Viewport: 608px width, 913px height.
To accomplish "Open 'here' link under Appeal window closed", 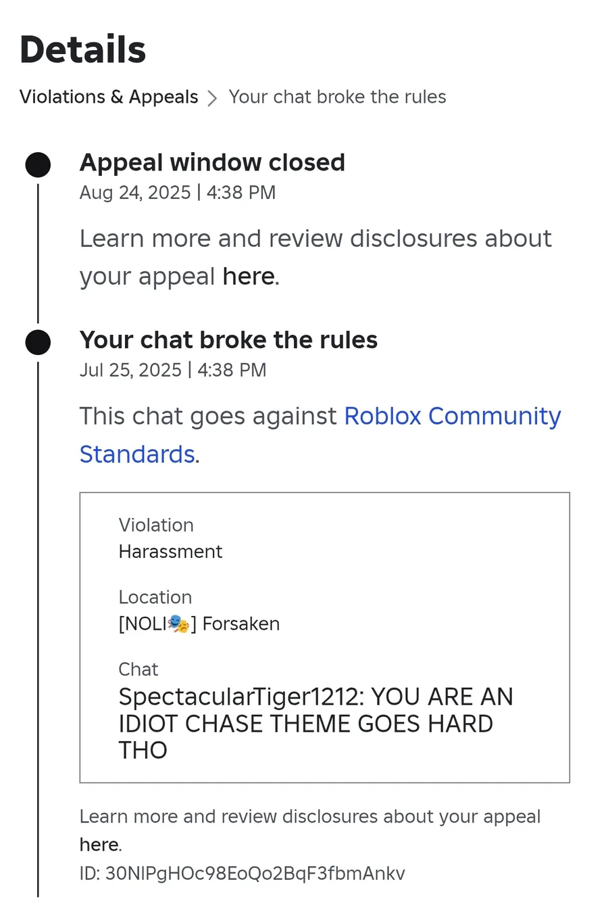I will (248, 277).
